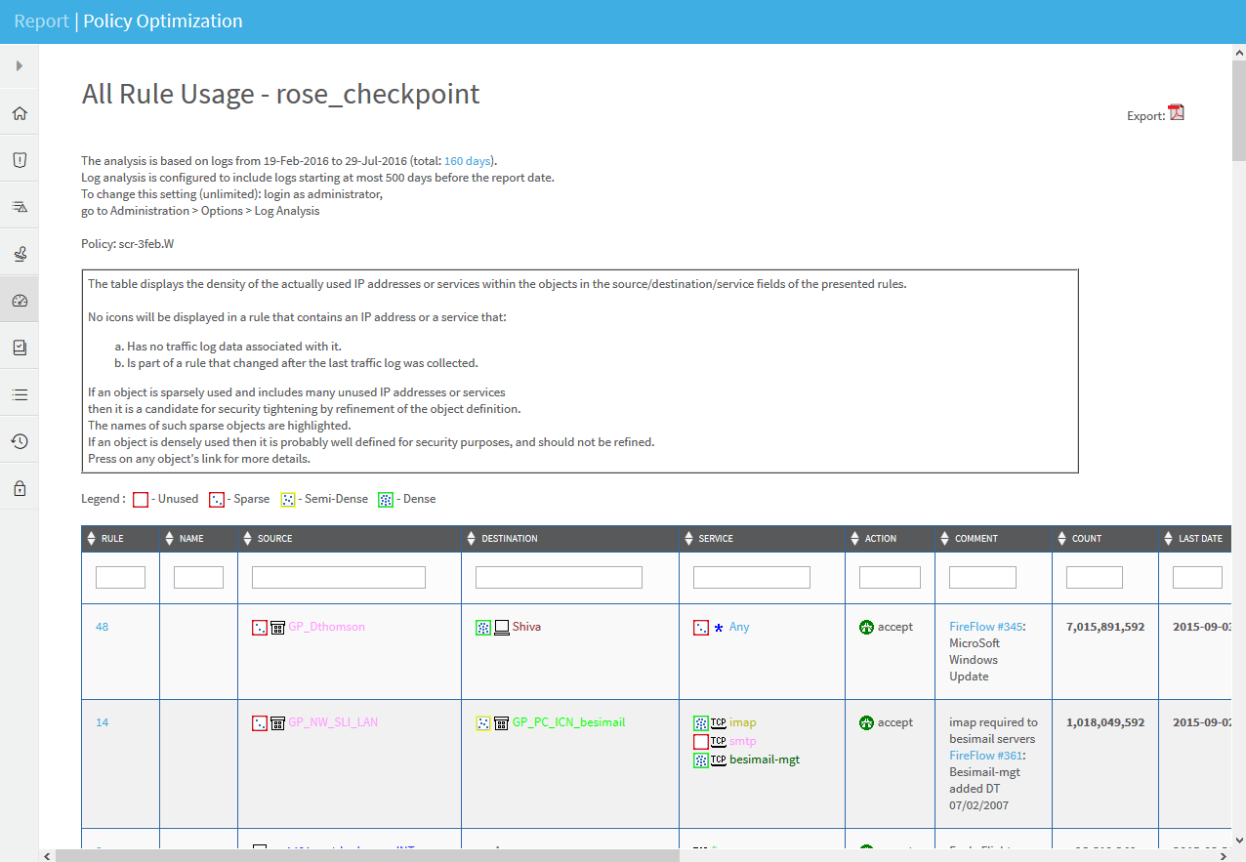The width and height of the screenshot is (1246, 862).
Task: Open the Home icon in sidebar
Action: [20, 113]
